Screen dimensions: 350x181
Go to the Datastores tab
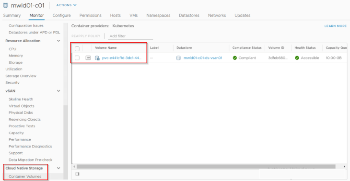click(x=189, y=15)
